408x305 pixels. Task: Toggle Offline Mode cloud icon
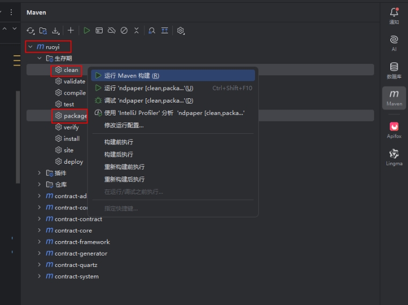point(112,31)
